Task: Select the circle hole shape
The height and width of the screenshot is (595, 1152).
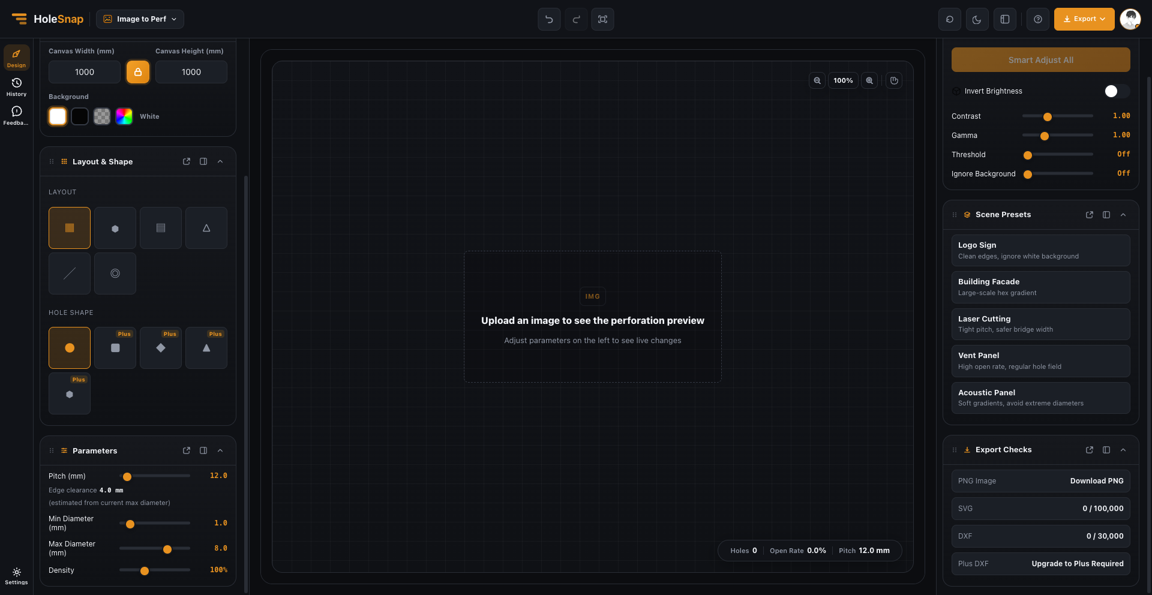Action: [70, 348]
